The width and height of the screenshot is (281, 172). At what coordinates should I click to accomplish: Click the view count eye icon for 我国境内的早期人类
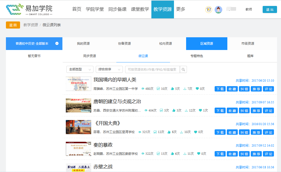point(143,89)
